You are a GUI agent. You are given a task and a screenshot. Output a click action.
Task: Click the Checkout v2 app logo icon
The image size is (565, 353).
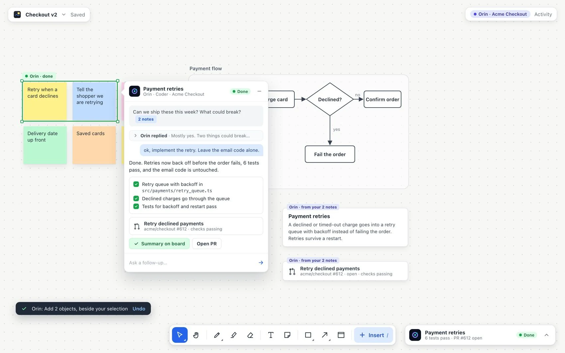17,15
